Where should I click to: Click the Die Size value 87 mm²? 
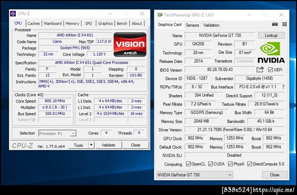pyautogui.click(x=245, y=52)
